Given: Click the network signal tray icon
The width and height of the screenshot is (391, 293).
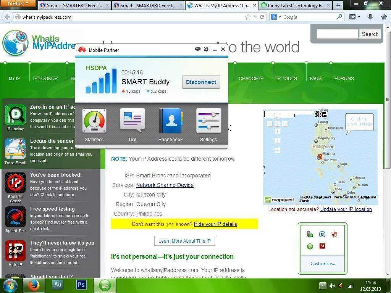Looking at the screenshot, I should pyautogui.click(x=351, y=286).
